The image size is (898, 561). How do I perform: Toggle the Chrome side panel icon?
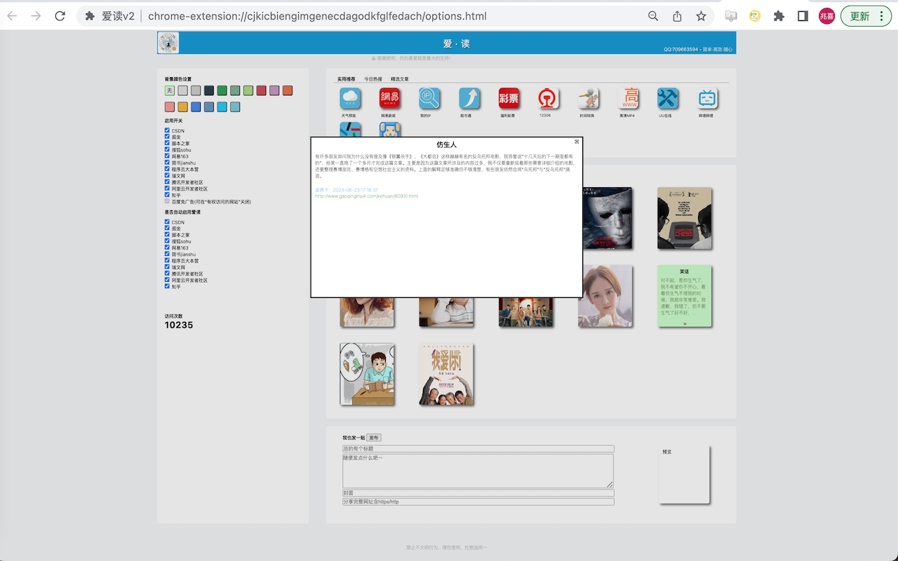(803, 16)
